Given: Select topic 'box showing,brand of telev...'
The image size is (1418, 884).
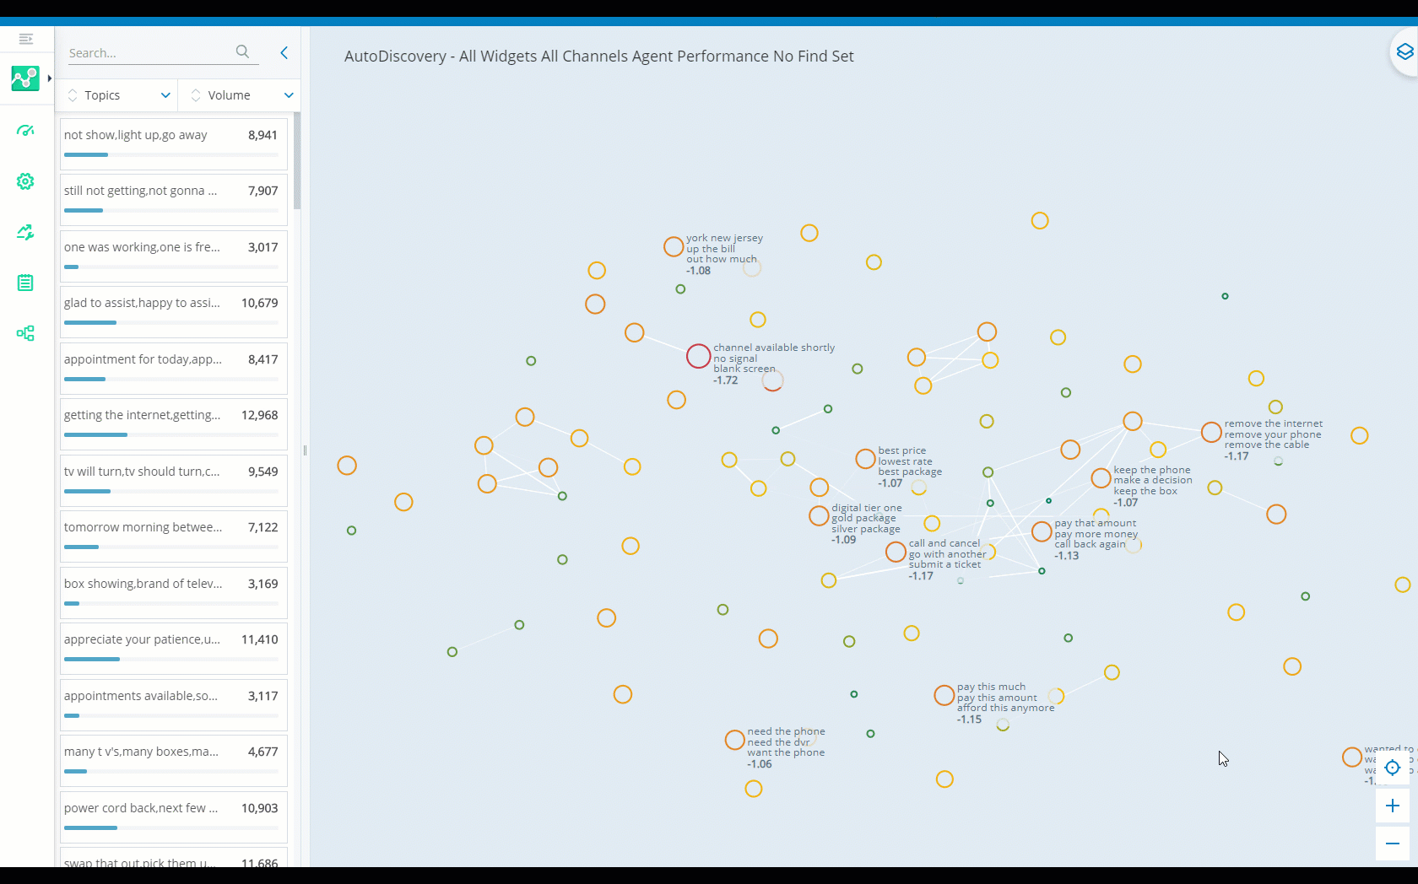Looking at the screenshot, I should (x=174, y=593).
